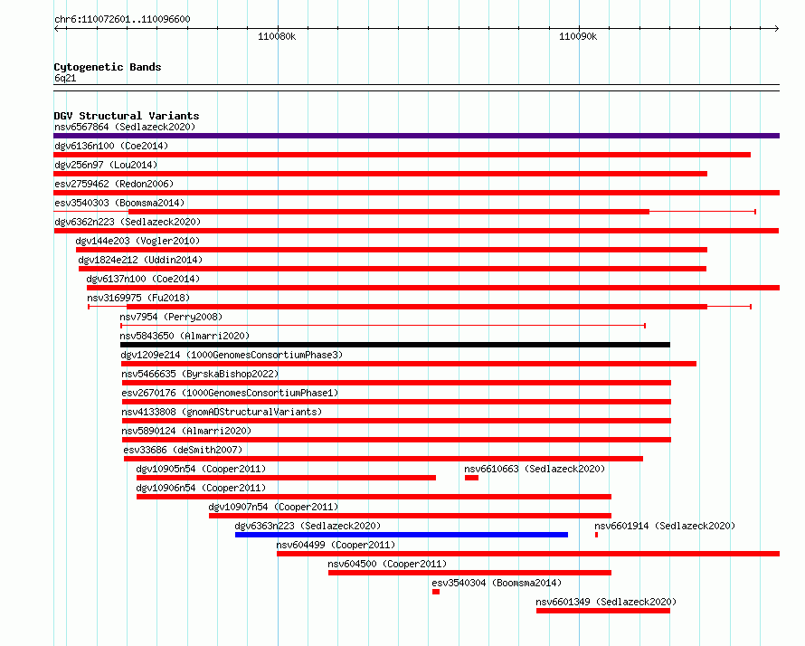Open dgv6362n223 (Sedlazeck2020) variant details
The image size is (805, 646).
point(128,222)
